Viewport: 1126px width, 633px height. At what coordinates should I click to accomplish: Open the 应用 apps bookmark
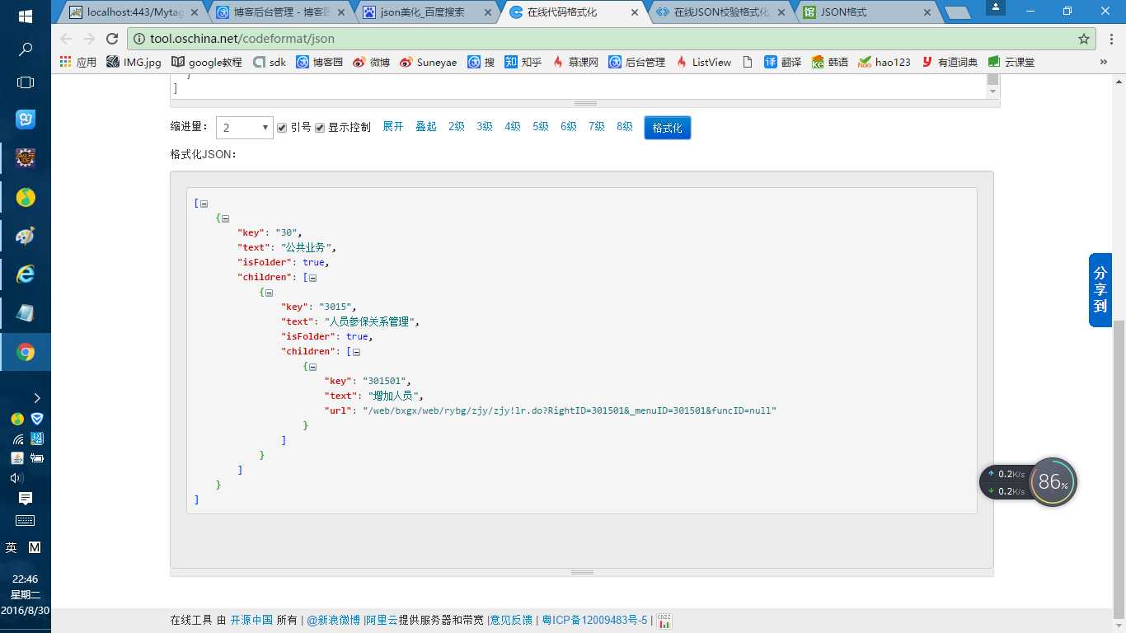pos(78,62)
